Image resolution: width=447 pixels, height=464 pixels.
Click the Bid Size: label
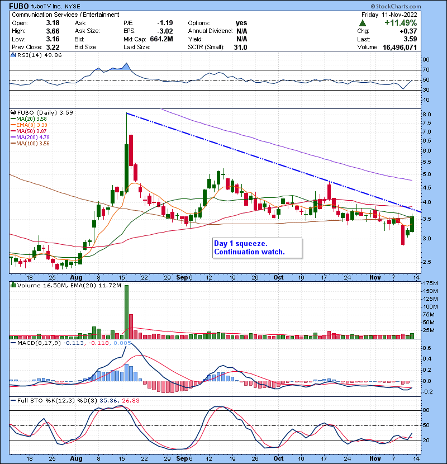[x=86, y=48]
